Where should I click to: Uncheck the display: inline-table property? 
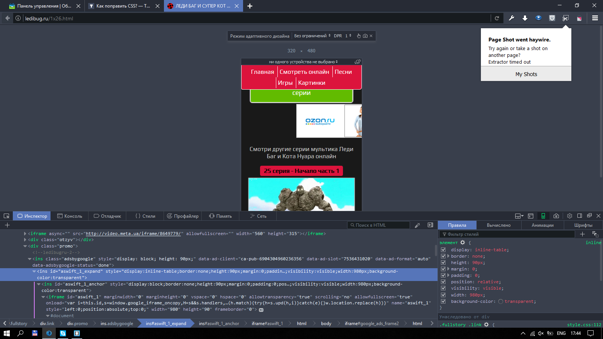click(443, 250)
